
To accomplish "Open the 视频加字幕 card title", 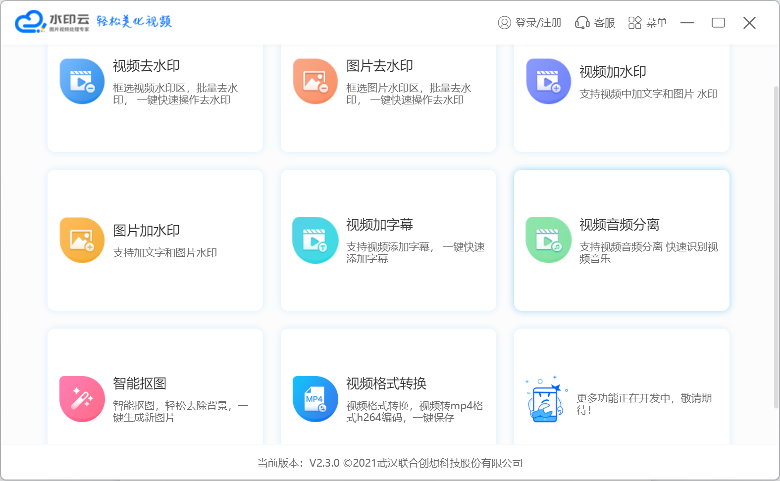I will click(x=379, y=225).
